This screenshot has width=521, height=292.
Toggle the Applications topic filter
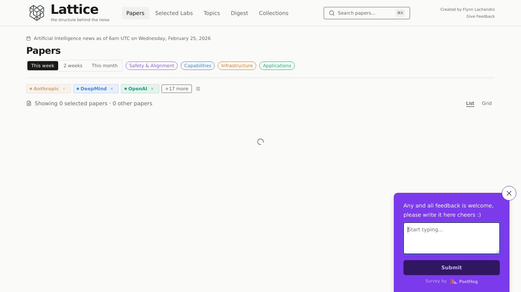click(277, 66)
